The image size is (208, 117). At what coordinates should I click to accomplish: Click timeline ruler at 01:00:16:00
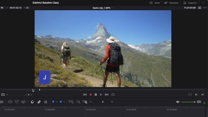point(10,110)
